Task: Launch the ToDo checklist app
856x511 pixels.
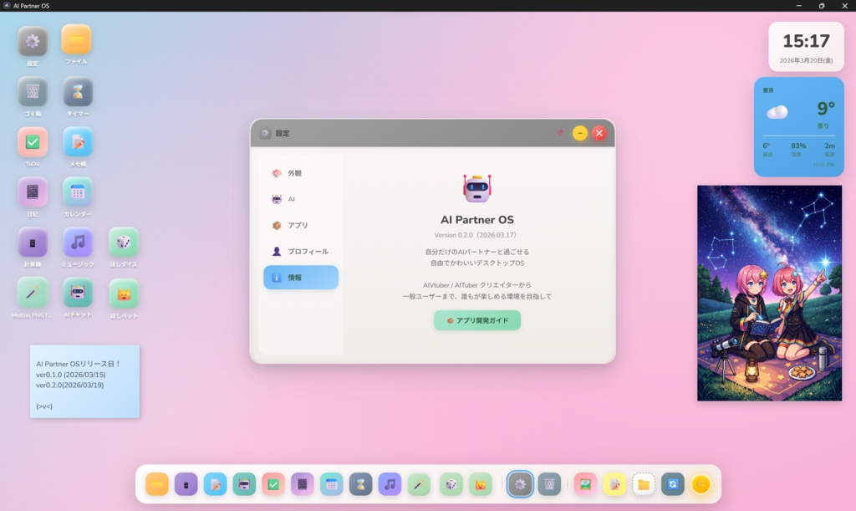Action: 31,142
